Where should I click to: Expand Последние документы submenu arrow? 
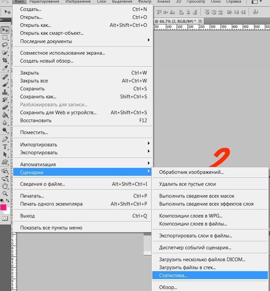coord(148,40)
